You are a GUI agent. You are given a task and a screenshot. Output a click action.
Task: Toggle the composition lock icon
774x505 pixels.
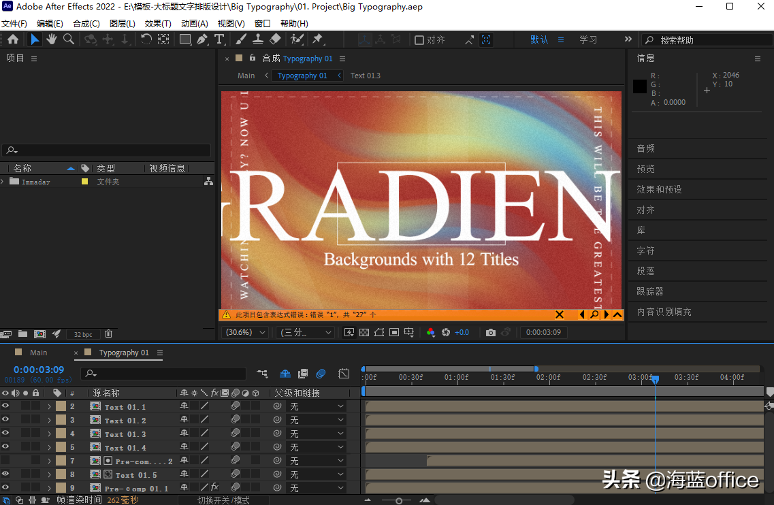point(253,58)
